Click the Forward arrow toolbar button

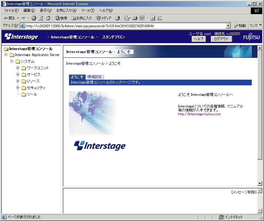23,18
